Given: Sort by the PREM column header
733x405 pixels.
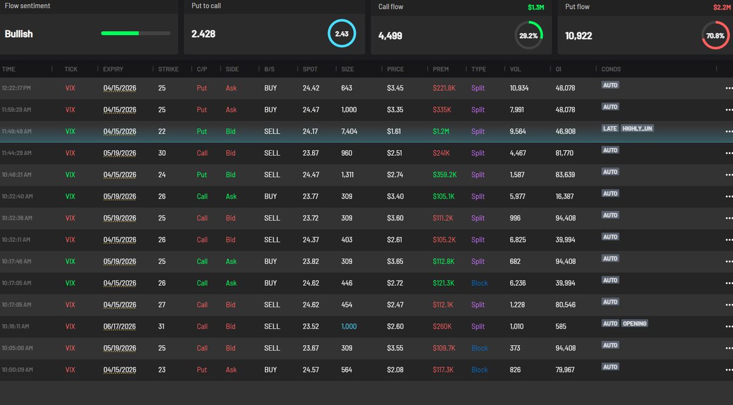Looking at the screenshot, I should [440, 69].
